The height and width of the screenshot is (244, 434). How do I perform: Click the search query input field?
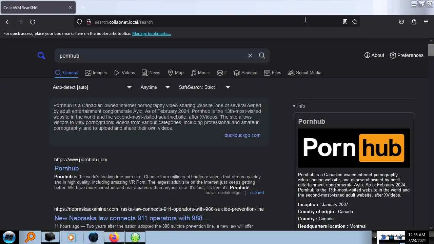coord(151,56)
